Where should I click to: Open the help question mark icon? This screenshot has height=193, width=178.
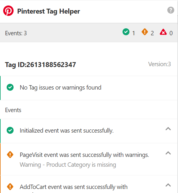(170, 10)
